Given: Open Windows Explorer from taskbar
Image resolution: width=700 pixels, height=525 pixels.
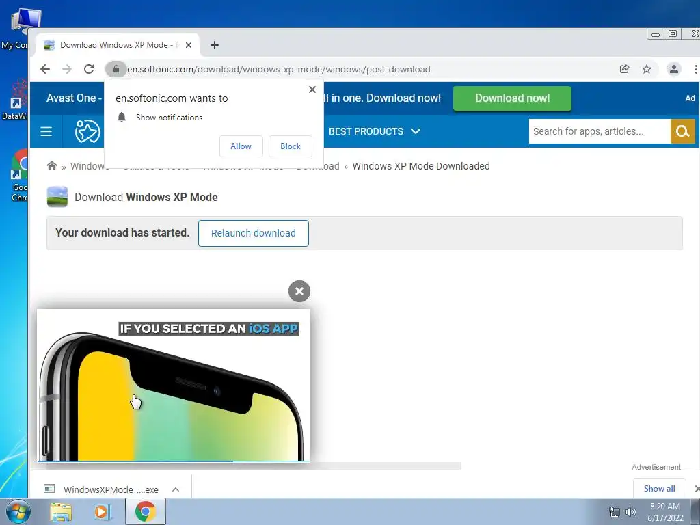Looking at the screenshot, I should [61, 512].
